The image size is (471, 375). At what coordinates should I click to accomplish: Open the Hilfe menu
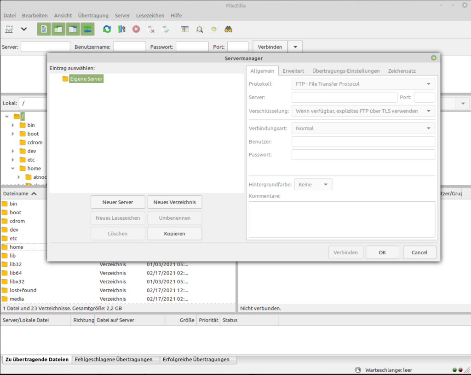(x=176, y=15)
